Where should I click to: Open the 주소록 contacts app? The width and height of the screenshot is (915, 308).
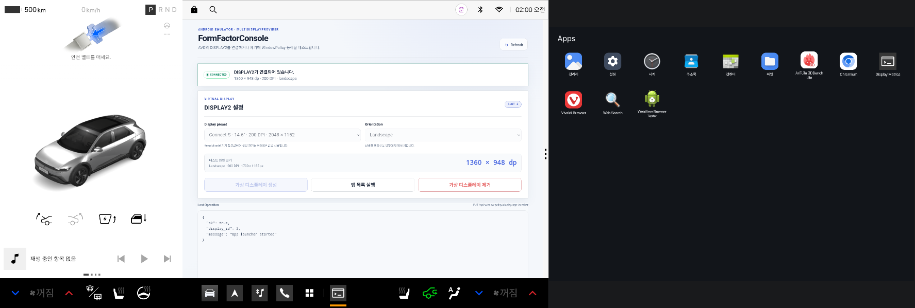pyautogui.click(x=691, y=62)
